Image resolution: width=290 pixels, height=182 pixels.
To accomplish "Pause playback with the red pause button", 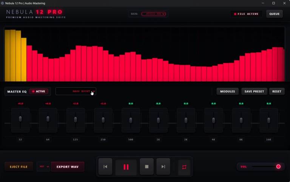I will pos(126,167).
